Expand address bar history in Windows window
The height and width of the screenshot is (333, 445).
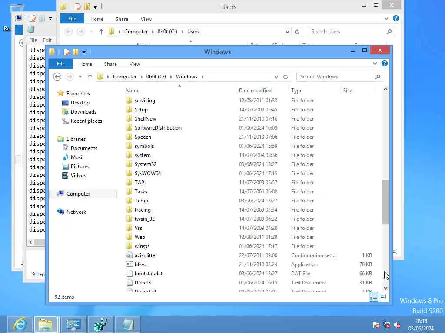click(276, 77)
